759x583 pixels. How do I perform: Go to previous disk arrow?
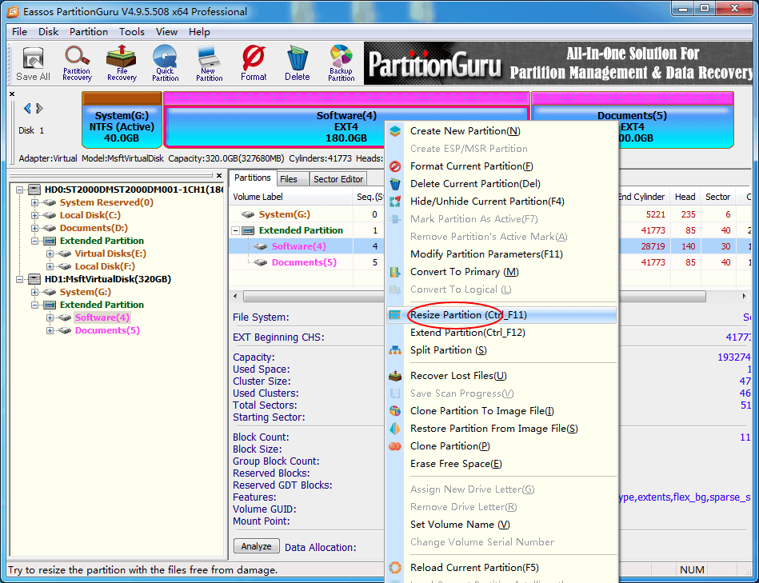click(27, 109)
